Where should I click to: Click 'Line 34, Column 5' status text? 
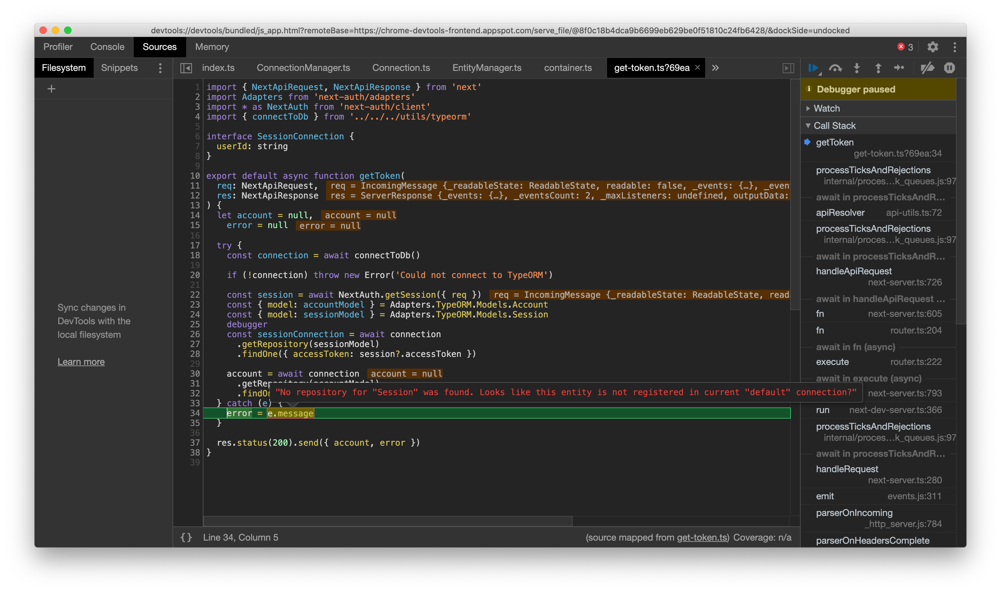240,538
